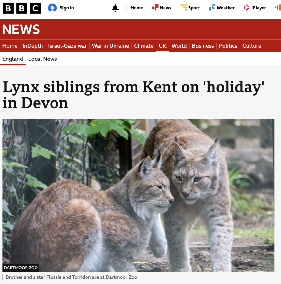
Task: Open Sign in link
Action: (67, 8)
